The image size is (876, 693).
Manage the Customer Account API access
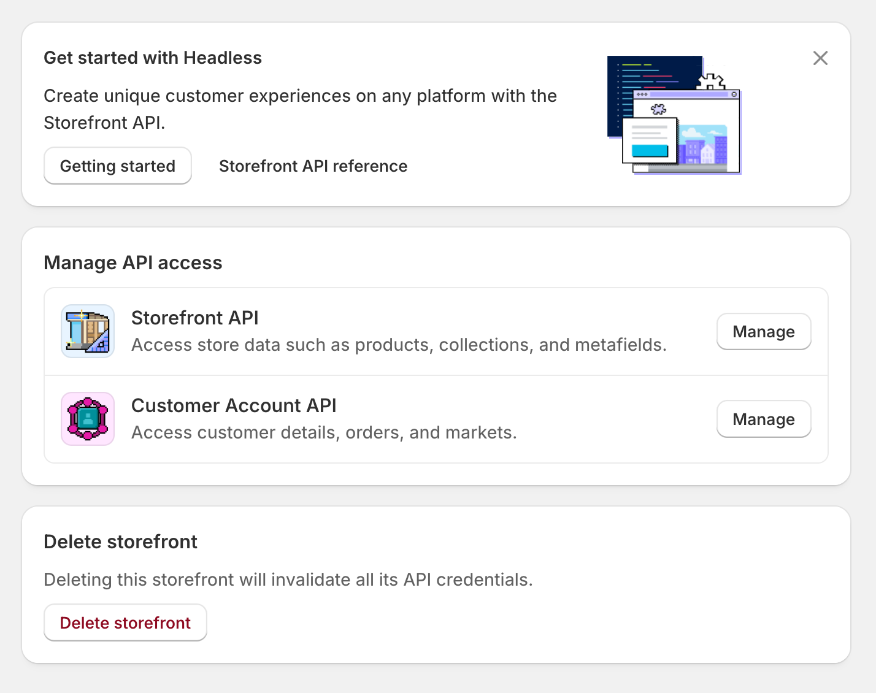pos(763,419)
